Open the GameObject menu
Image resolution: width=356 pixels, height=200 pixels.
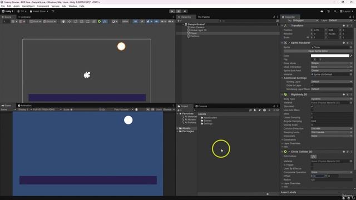click(x=28, y=6)
